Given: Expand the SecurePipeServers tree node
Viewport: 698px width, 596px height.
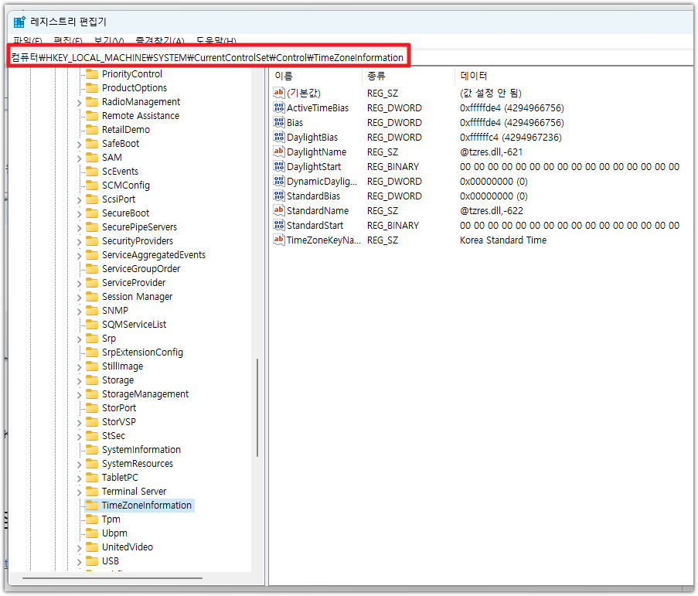Looking at the screenshot, I should point(79,227).
